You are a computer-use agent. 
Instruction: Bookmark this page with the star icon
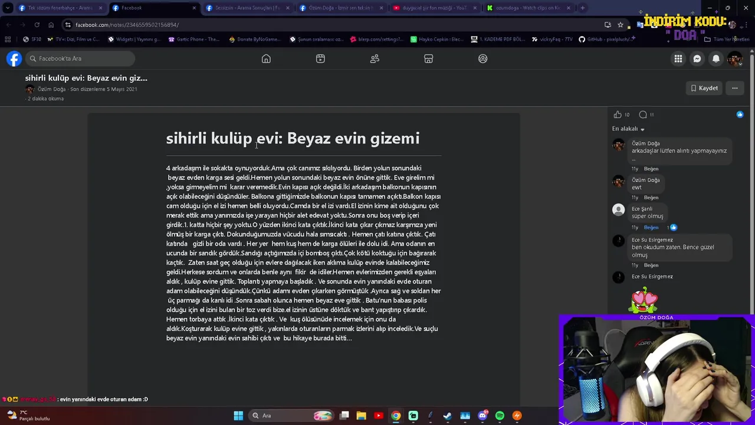pyautogui.click(x=621, y=25)
